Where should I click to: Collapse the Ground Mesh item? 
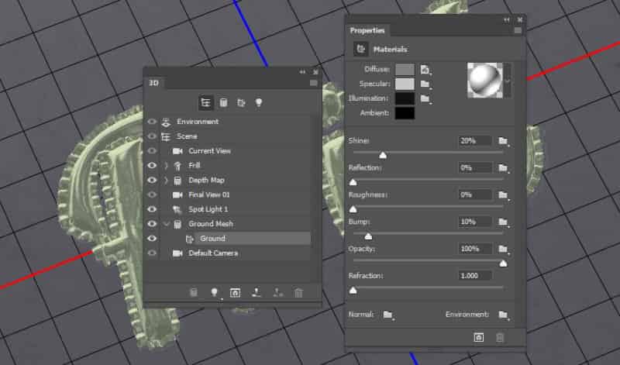(x=166, y=224)
